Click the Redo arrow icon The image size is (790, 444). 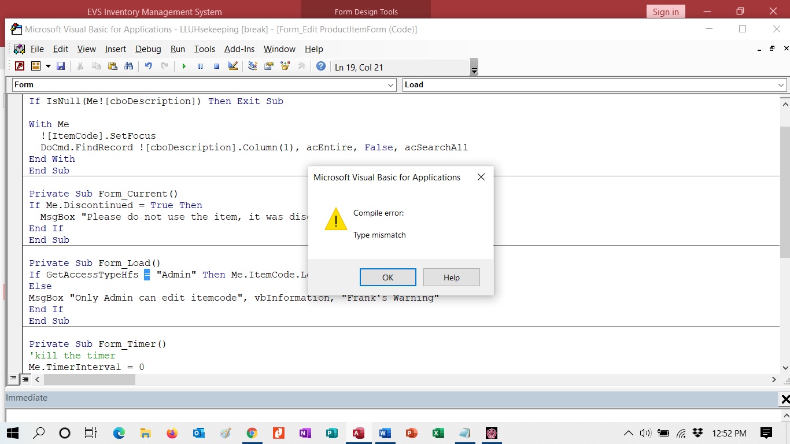coord(164,66)
